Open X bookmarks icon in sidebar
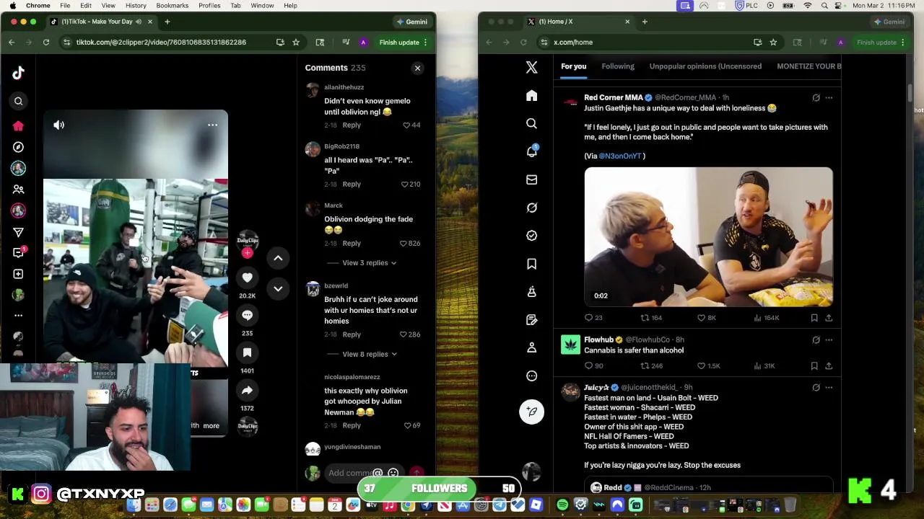 [531, 264]
